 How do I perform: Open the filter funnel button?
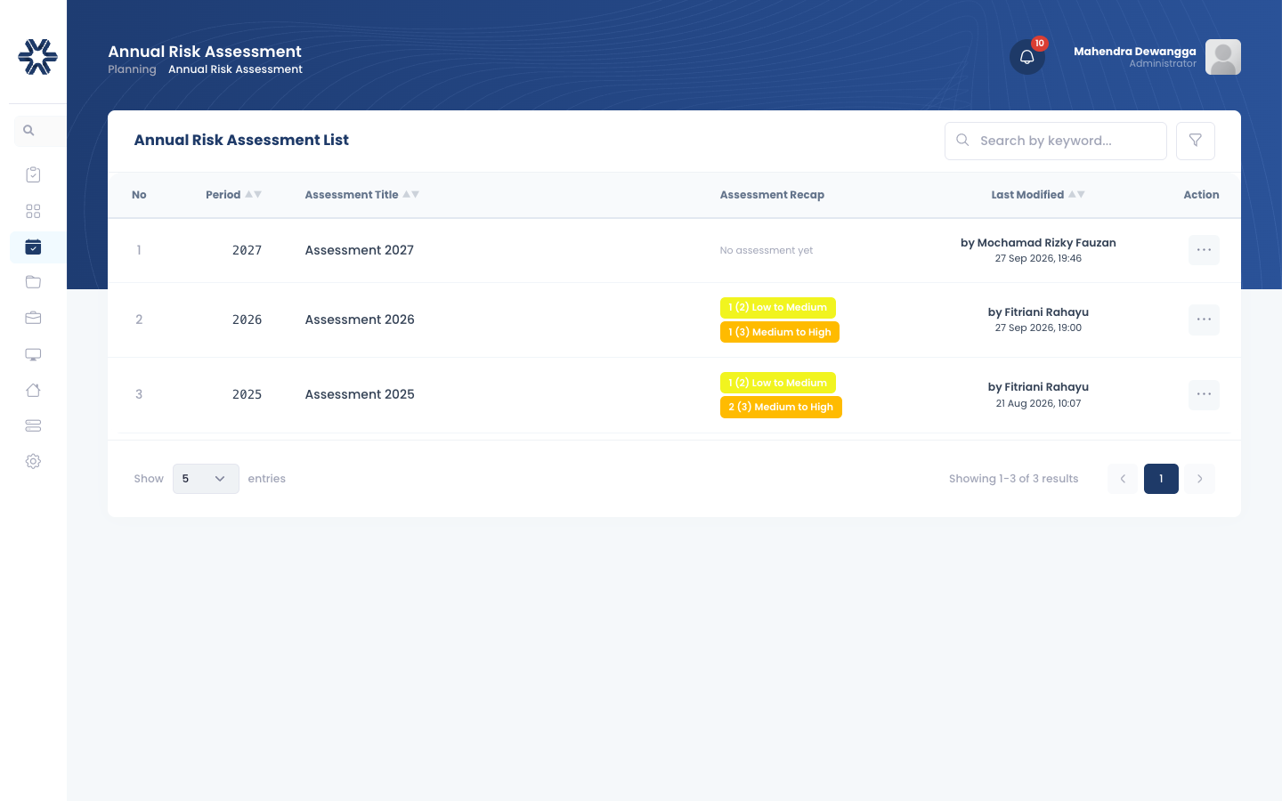point(1196,141)
